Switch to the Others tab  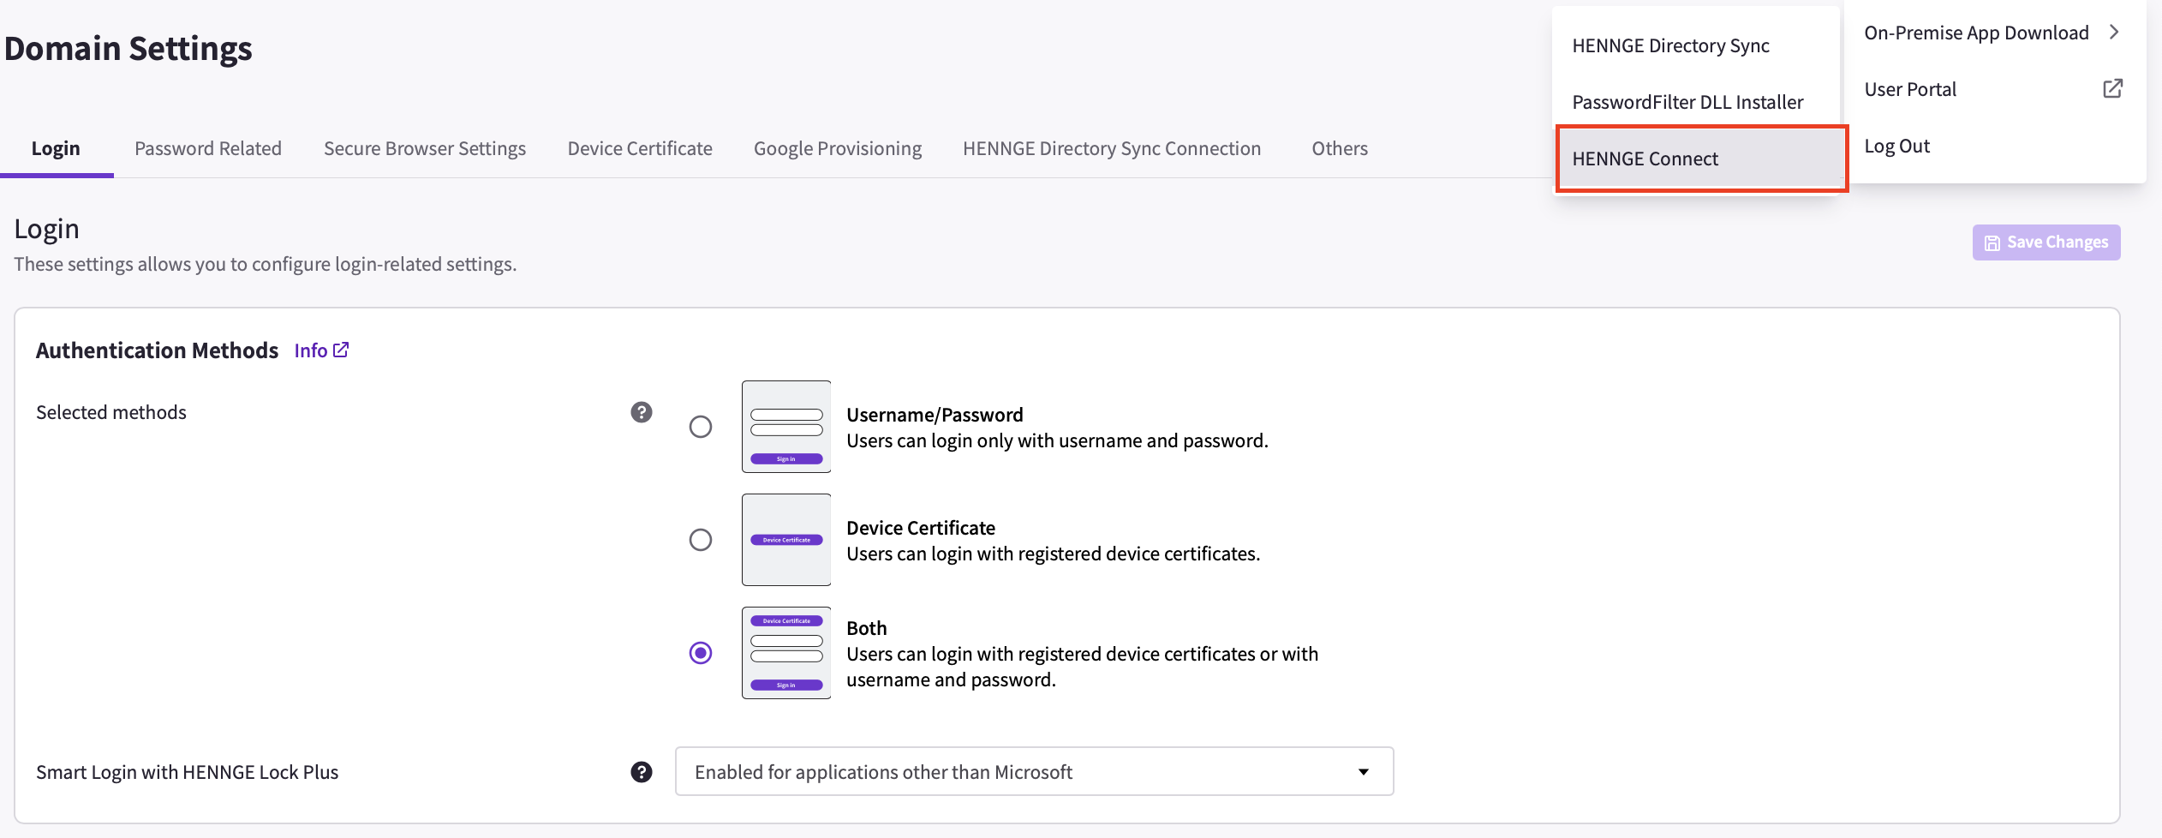[x=1340, y=148]
